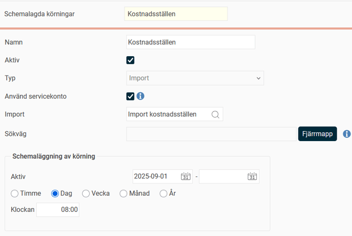Viewport: 352px width, 236px height.
Task: Uncheck the Aktiv checkbox
Action: click(x=130, y=60)
